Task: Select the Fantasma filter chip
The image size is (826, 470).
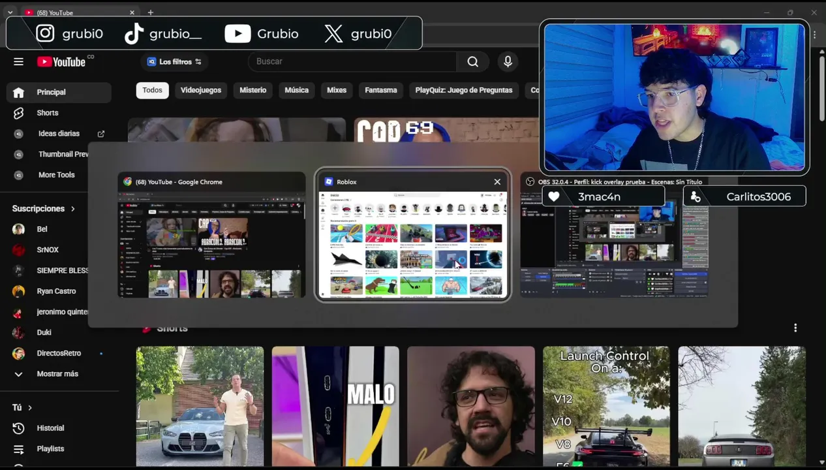Action: pyautogui.click(x=381, y=90)
